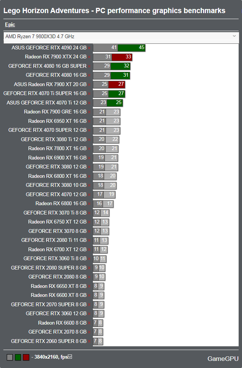The width and height of the screenshot is (242, 368).
Task: Click the red x beside Radeon RX 6800 XT 16 GB
Action: pyautogui.click(x=89, y=176)
